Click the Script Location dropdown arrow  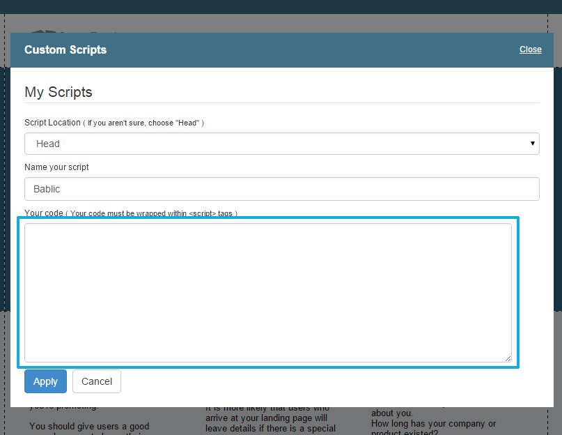pyautogui.click(x=533, y=144)
